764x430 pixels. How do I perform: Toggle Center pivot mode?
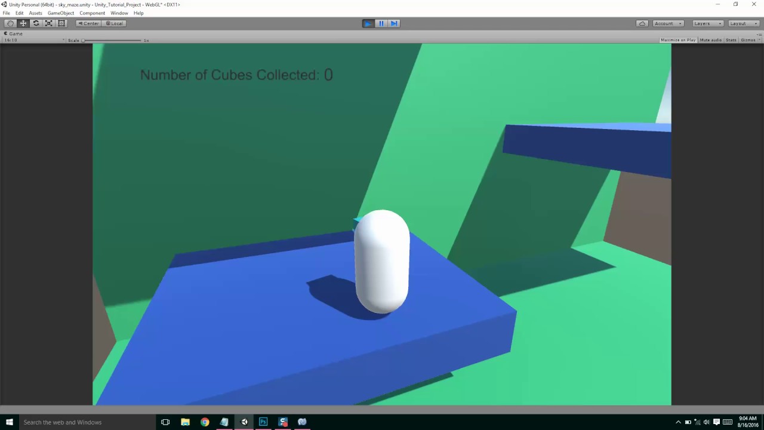point(88,23)
